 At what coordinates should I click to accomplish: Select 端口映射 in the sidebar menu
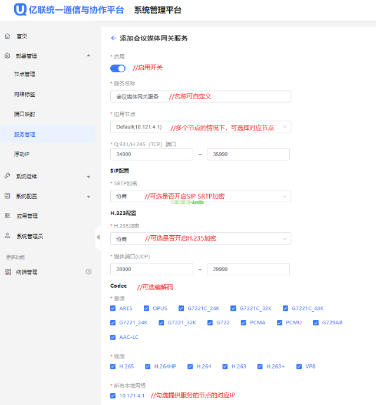pos(25,114)
